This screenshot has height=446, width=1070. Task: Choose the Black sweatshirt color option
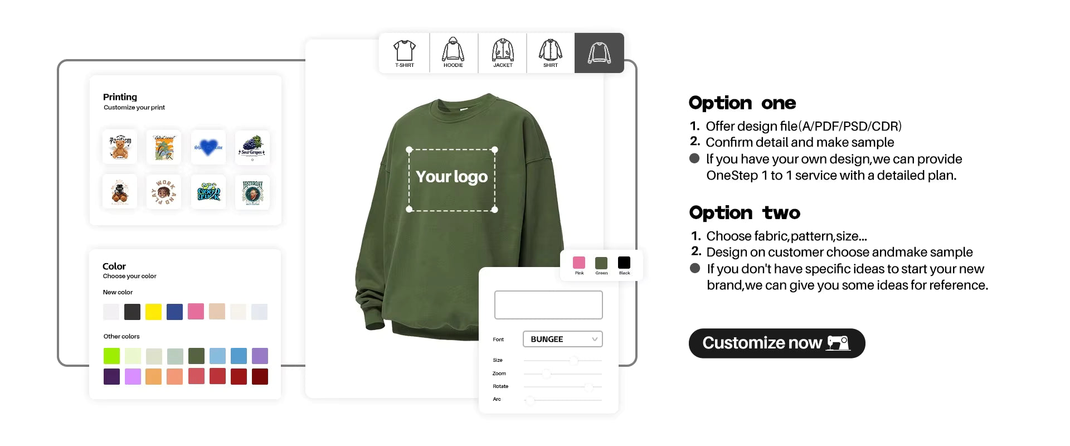pos(624,263)
